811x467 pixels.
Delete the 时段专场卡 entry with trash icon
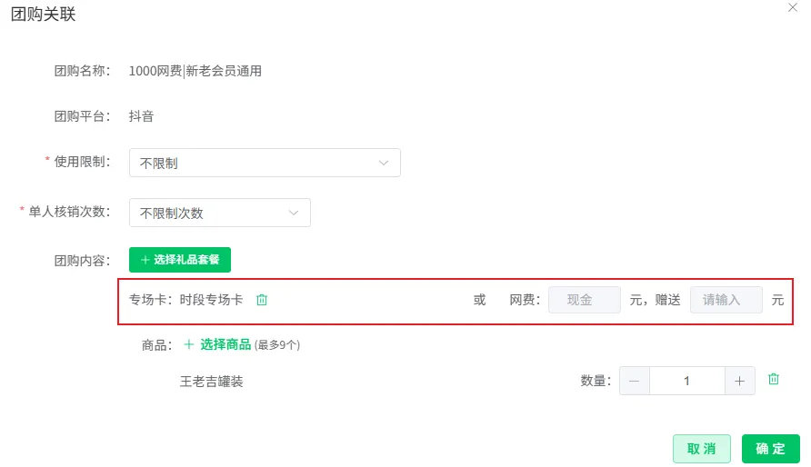click(262, 300)
